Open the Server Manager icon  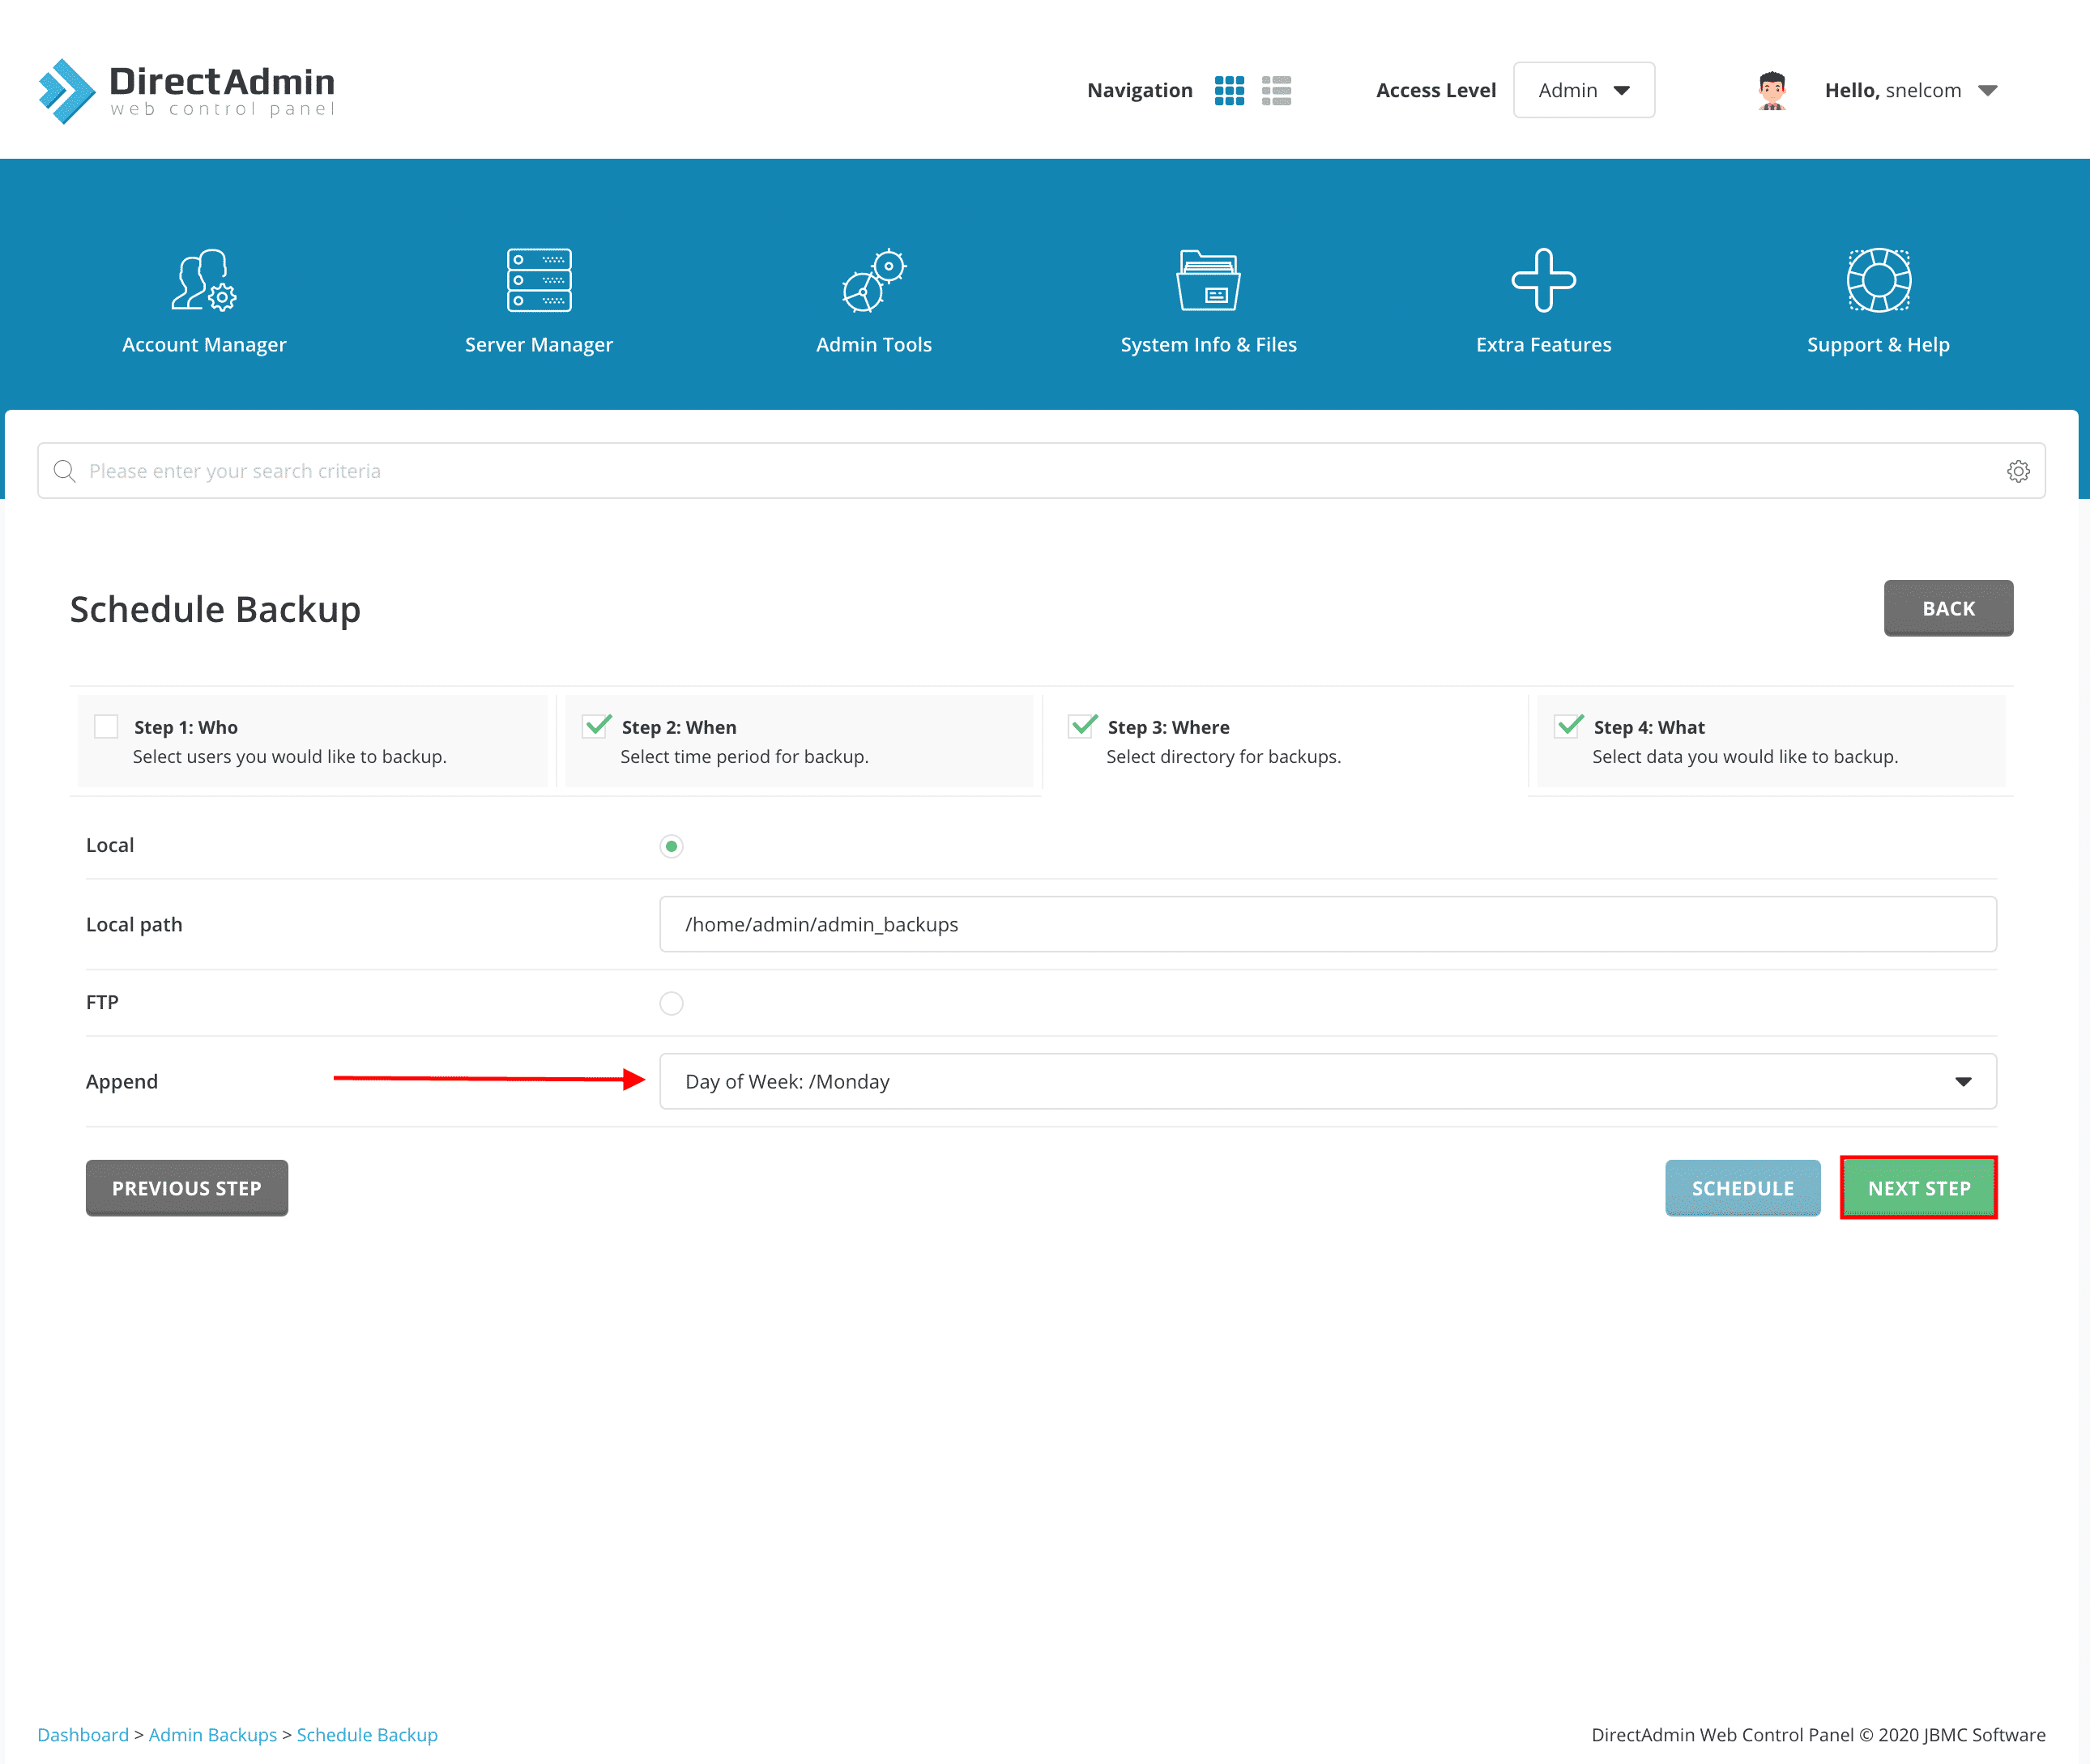pos(538,281)
